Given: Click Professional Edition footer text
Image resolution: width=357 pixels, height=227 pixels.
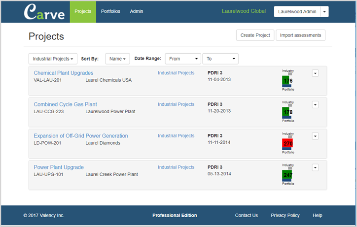Looking at the screenshot, I should click(175, 215).
